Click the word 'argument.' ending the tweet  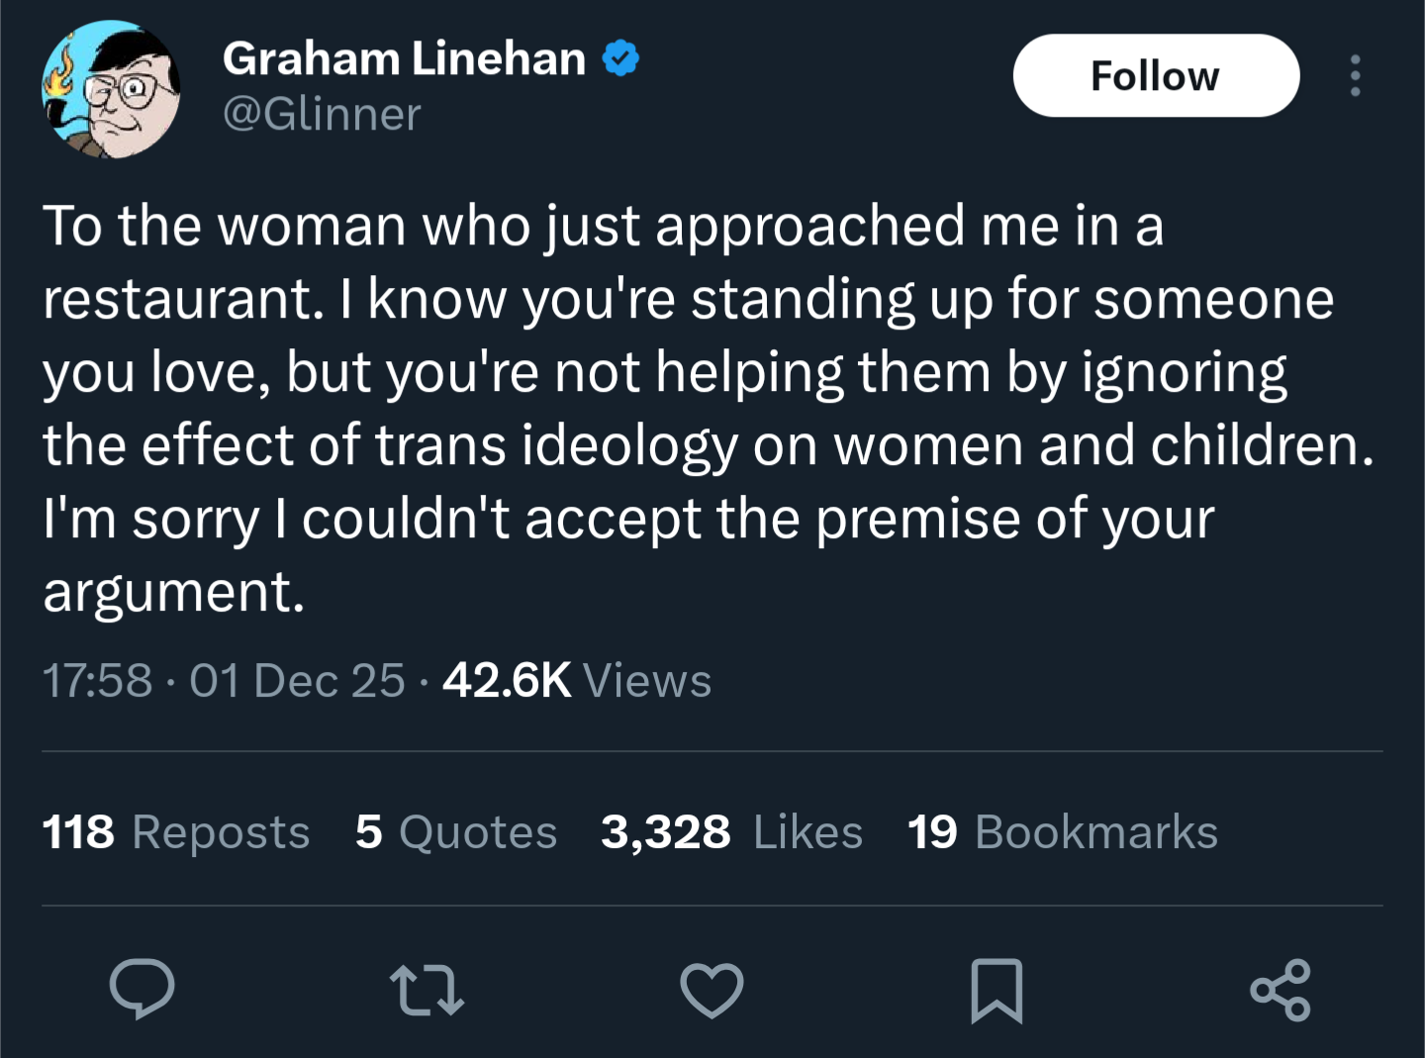click(174, 592)
